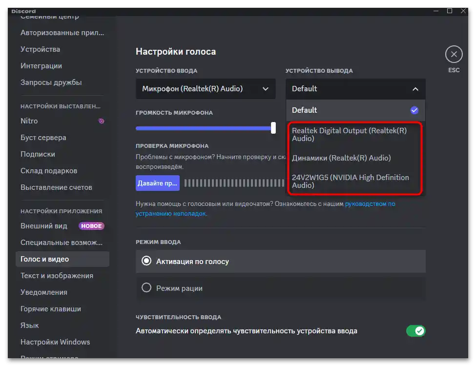Select Текст и изображения in the sidebar
This screenshot has width=476, height=366.
[57, 275]
